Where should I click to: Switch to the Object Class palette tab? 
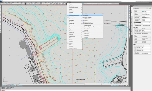tap(132, 21)
